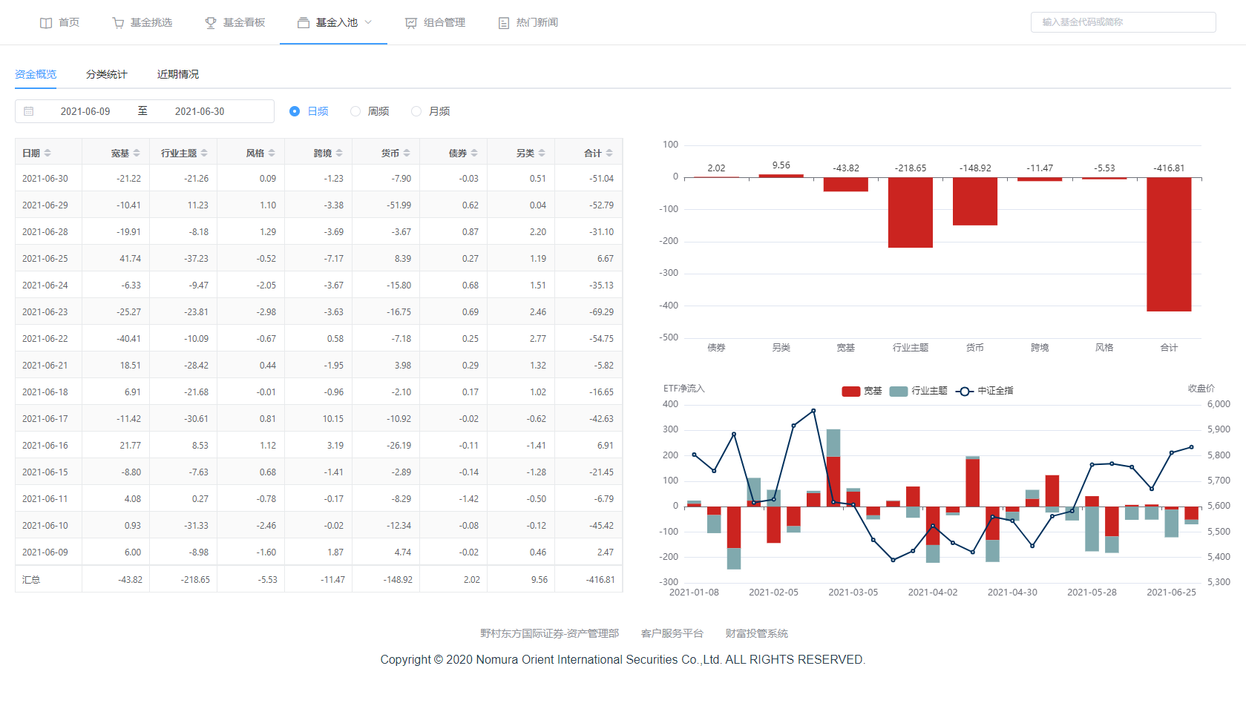Viewport: 1246px width, 726px height.
Task: Sort by 日期 column arrows
Action: (x=47, y=153)
